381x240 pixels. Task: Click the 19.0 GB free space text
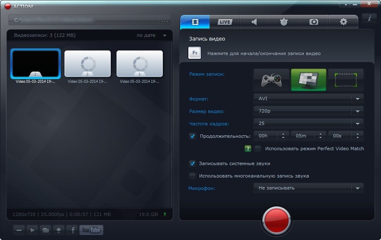[x=148, y=214]
